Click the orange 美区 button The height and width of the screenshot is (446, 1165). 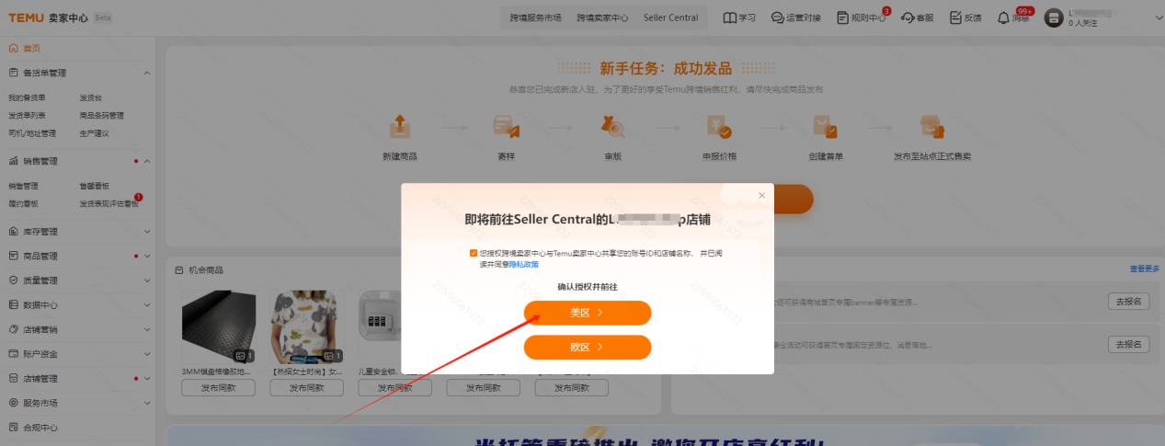pyautogui.click(x=588, y=313)
